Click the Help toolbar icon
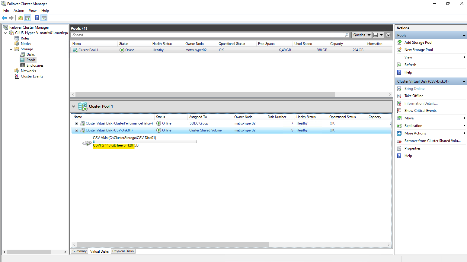The width and height of the screenshot is (467, 262). tap(37, 18)
